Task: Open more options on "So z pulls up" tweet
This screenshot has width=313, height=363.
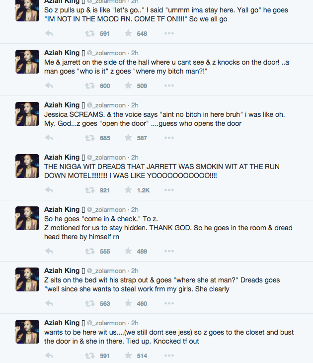Action: click(169, 34)
